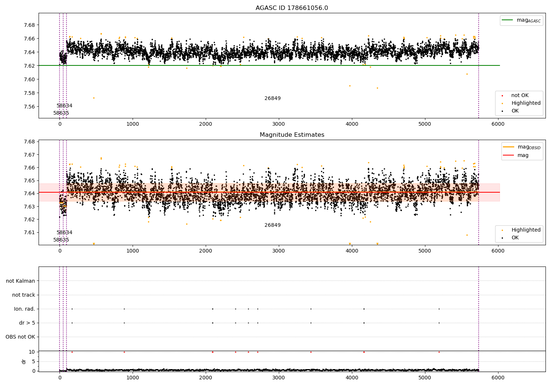Click the 'not Kalman' row label

(x=21, y=281)
